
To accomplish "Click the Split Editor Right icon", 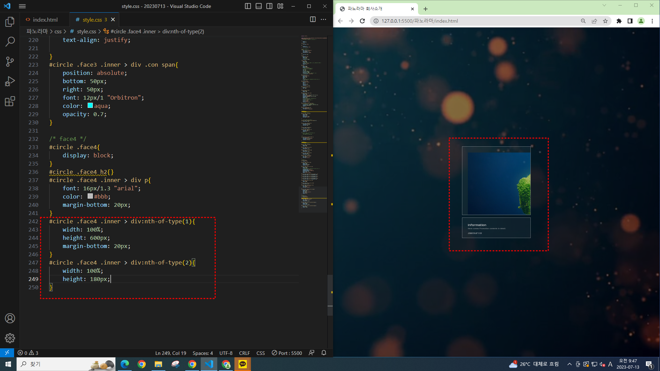I will [x=312, y=20].
